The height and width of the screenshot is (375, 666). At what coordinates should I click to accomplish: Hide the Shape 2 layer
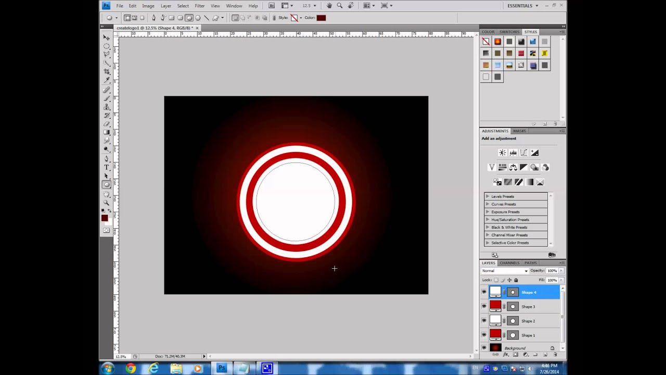coord(484,321)
